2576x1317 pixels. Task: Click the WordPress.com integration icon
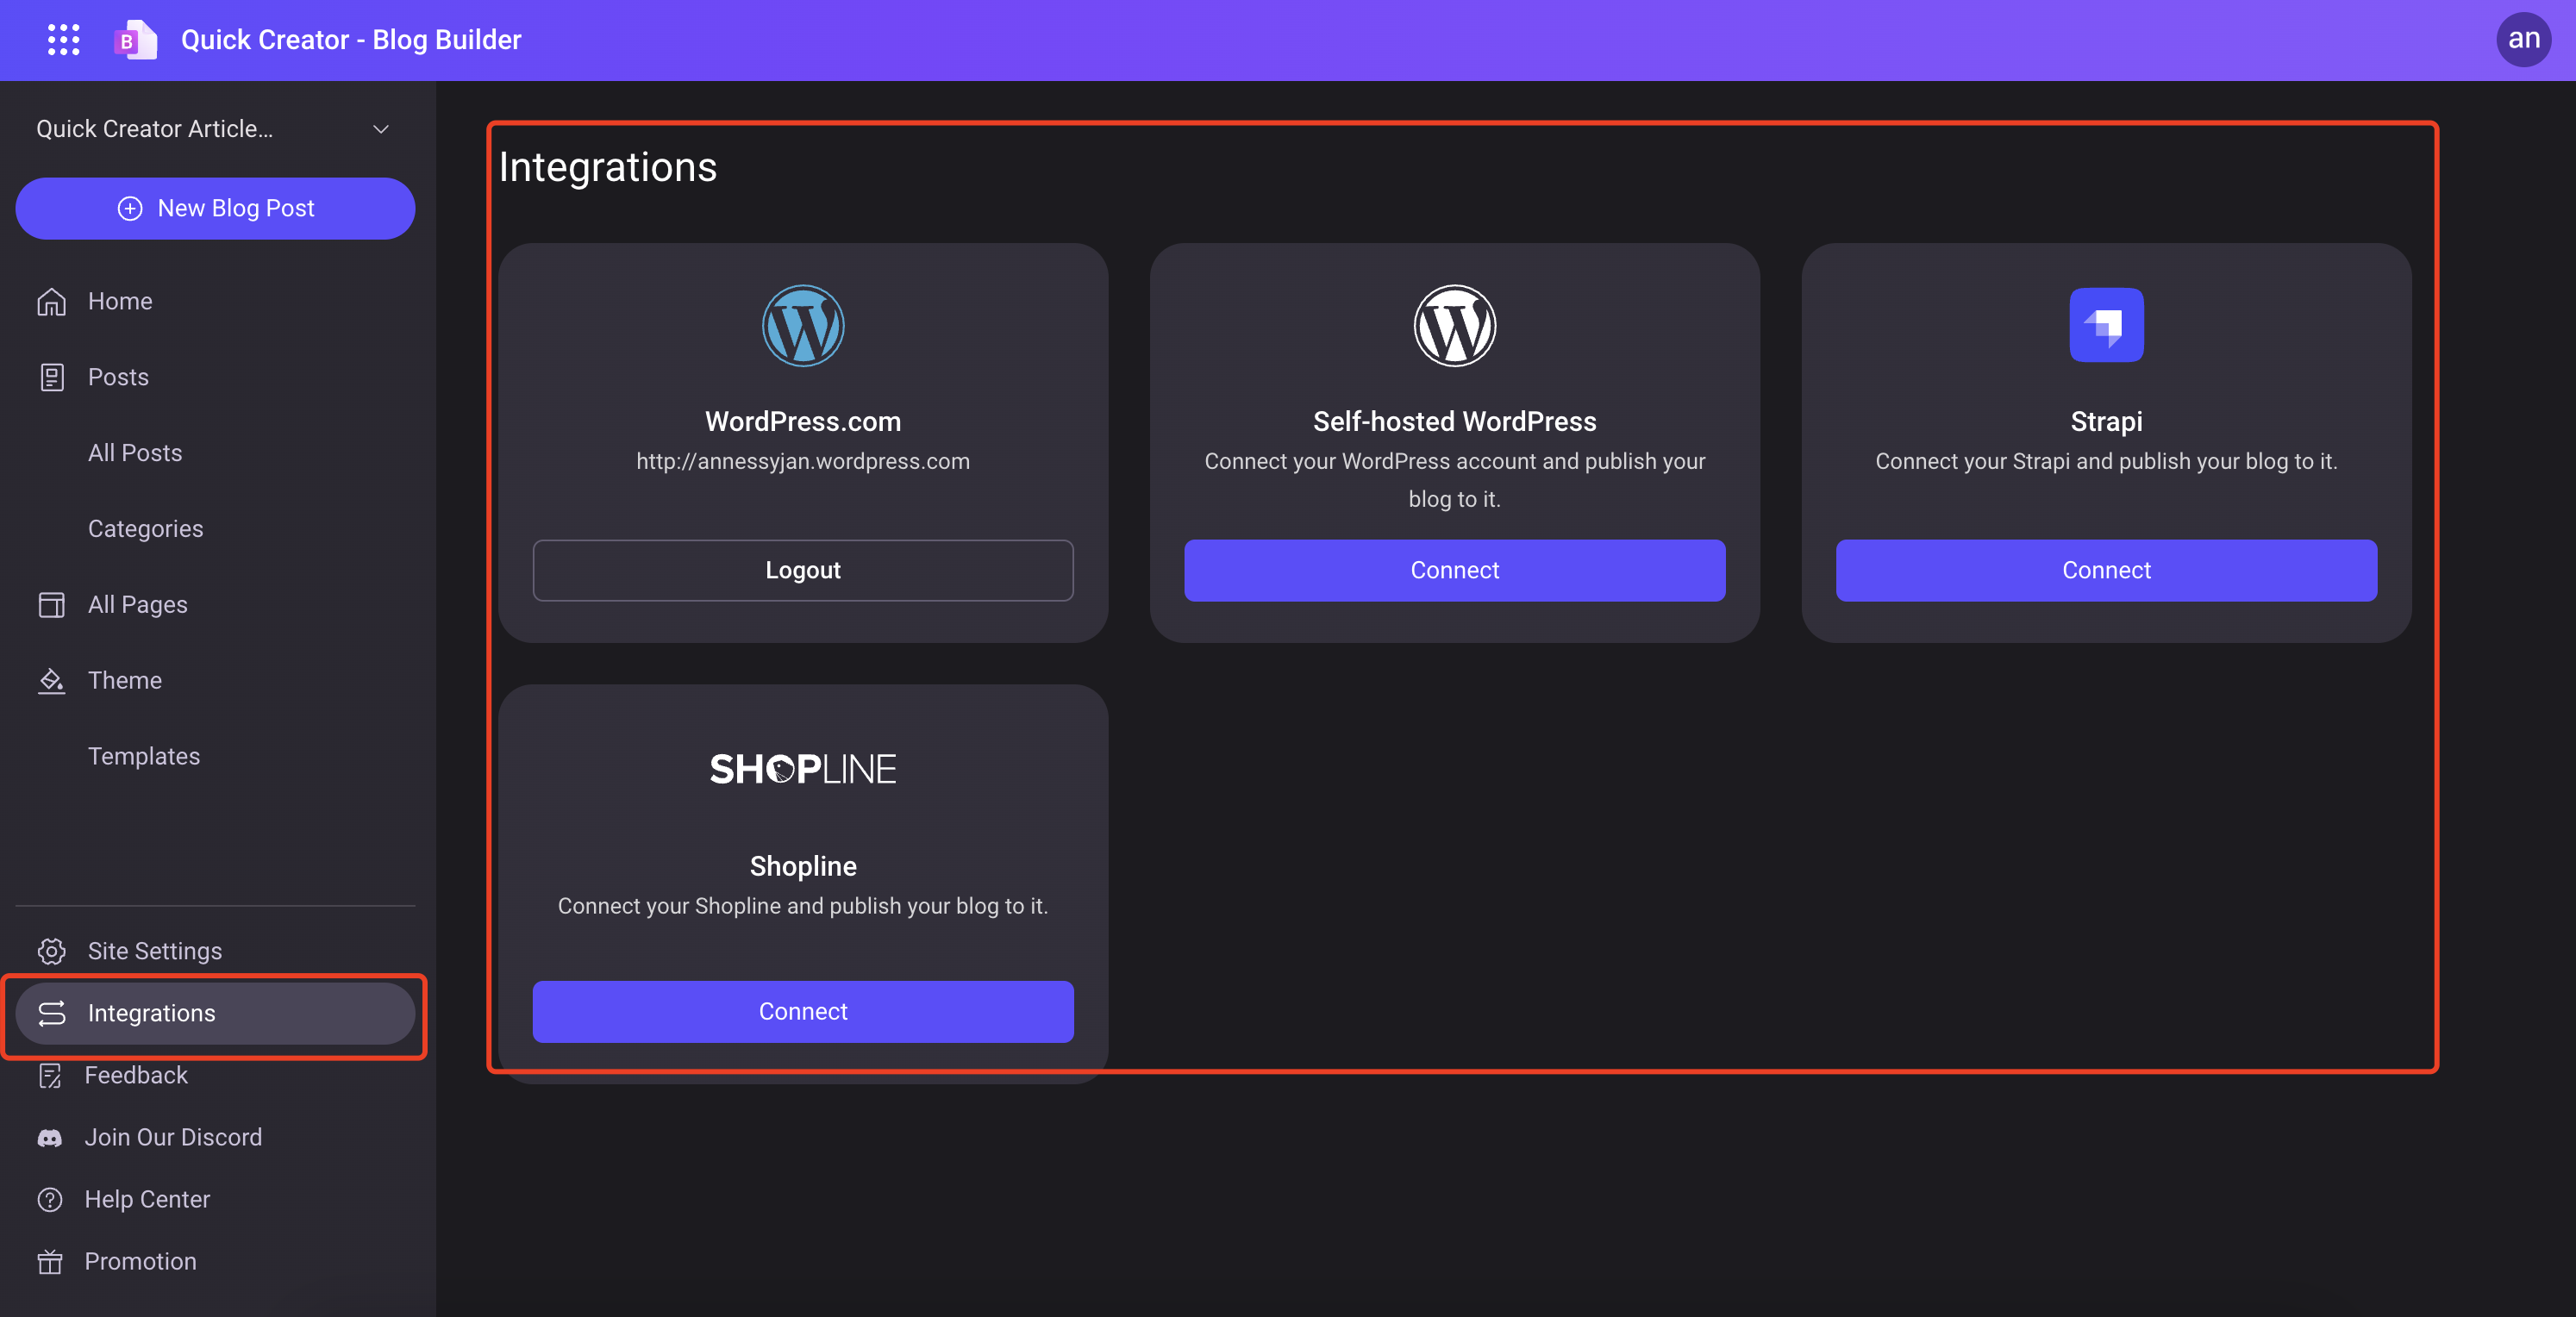(801, 324)
